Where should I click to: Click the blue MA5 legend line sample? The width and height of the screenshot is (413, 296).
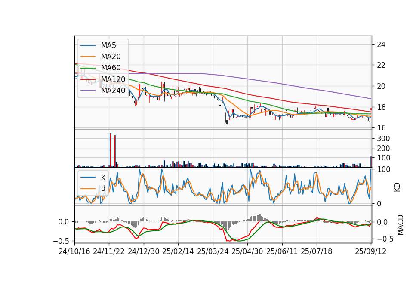click(88, 46)
